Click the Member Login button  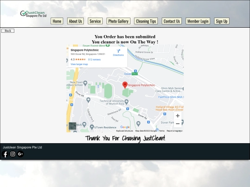click(198, 21)
